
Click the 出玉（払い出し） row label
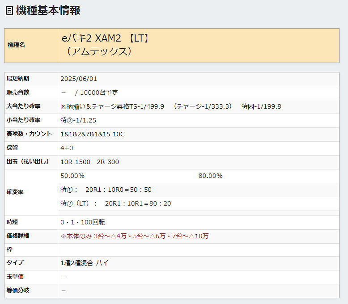point(28,161)
